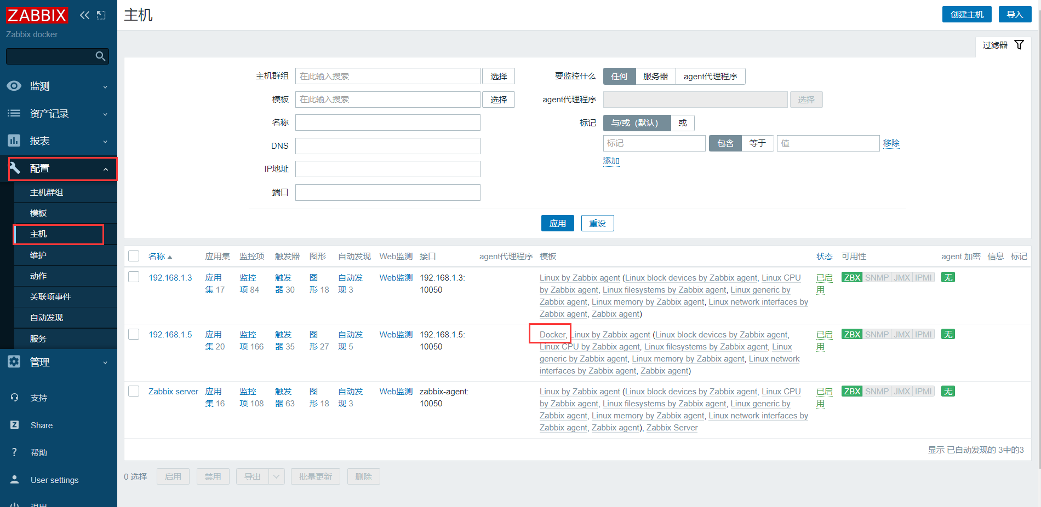Click the filter funnel icon near 过滤器
The width and height of the screenshot is (1041, 507).
click(x=1019, y=44)
